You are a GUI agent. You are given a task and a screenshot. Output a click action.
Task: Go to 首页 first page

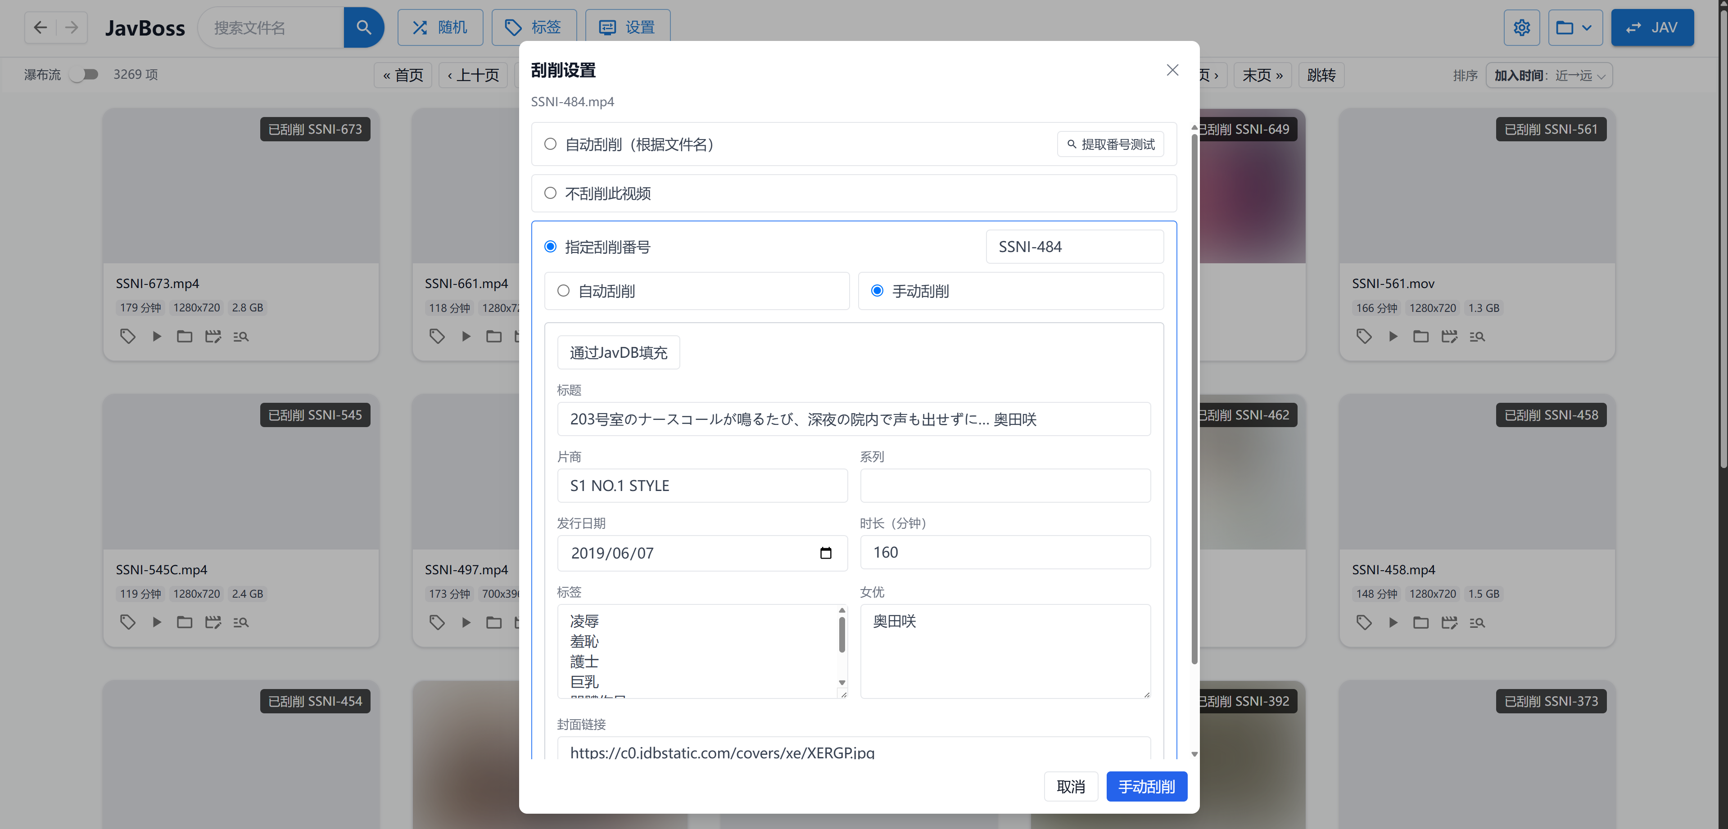[x=403, y=75]
